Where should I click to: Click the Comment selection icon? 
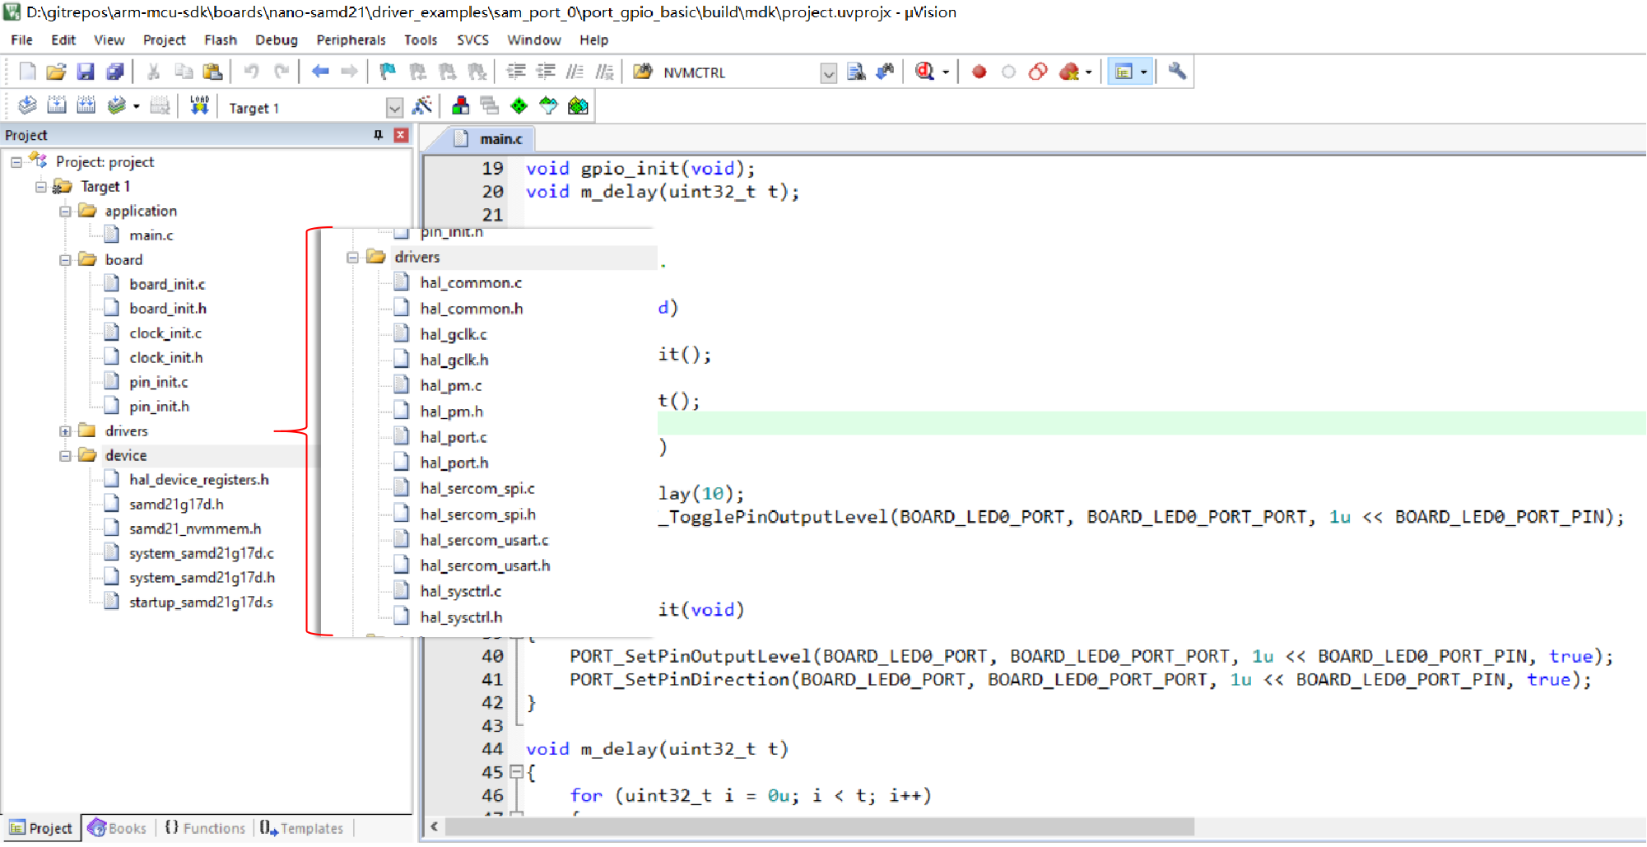click(575, 72)
